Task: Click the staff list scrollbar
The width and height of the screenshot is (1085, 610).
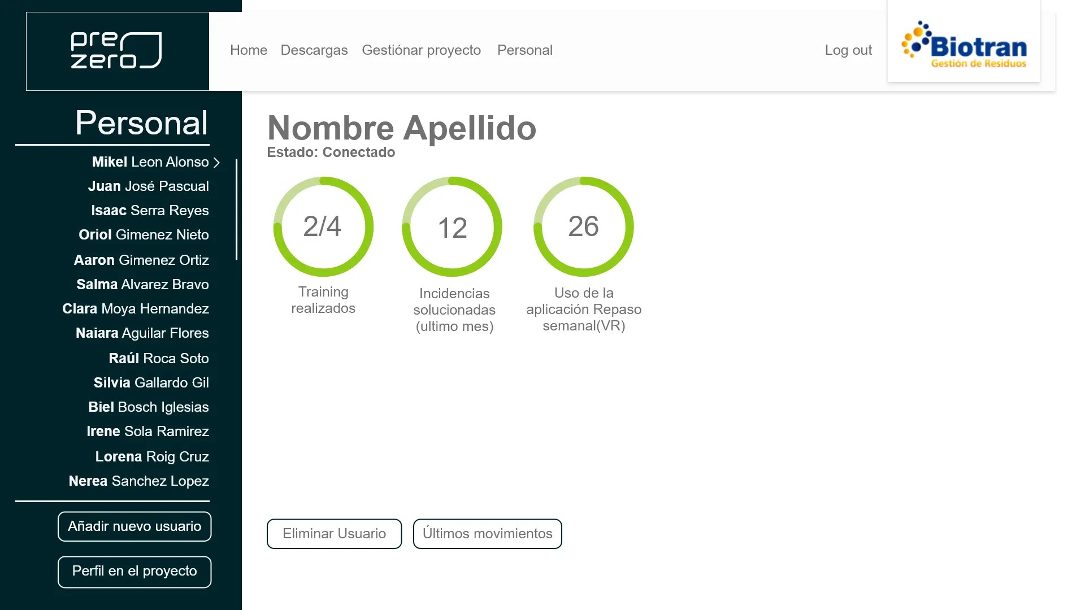Action: pos(236,209)
